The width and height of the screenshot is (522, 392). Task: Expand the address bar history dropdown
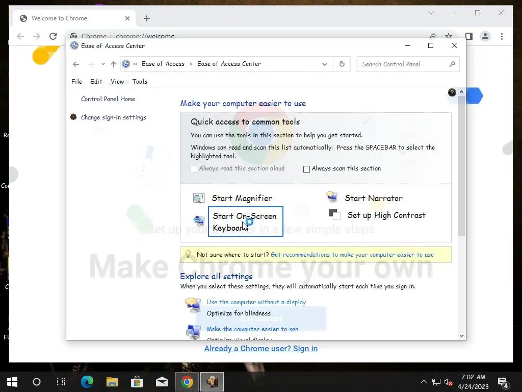[325, 64]
